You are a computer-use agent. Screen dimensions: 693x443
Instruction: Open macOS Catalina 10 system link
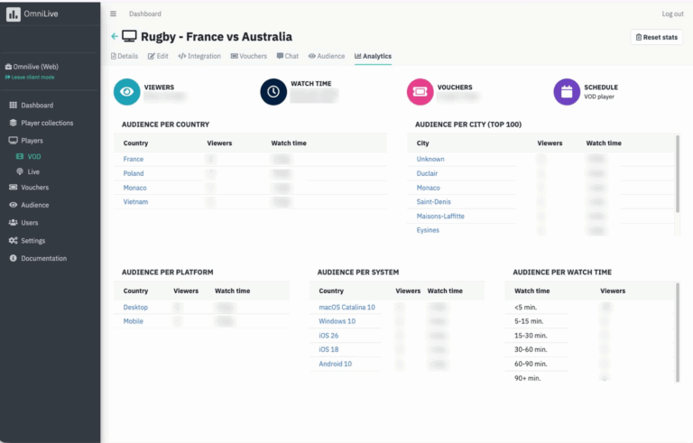346,307
